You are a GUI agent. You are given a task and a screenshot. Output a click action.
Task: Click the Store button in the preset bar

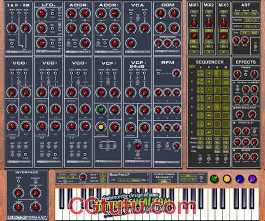135,180
